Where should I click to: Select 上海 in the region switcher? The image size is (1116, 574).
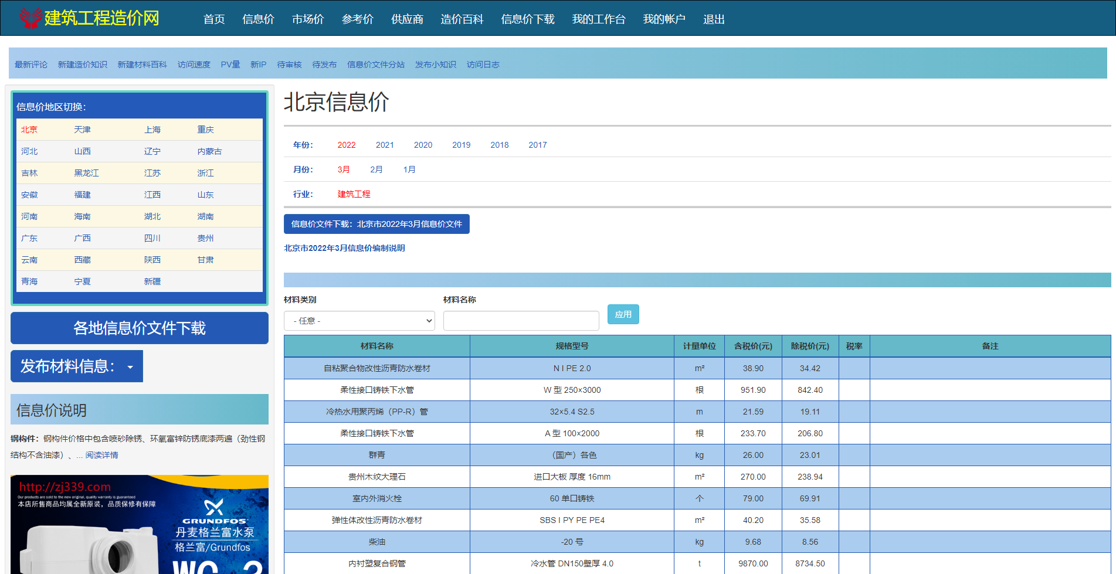click(x=152, y=129)
